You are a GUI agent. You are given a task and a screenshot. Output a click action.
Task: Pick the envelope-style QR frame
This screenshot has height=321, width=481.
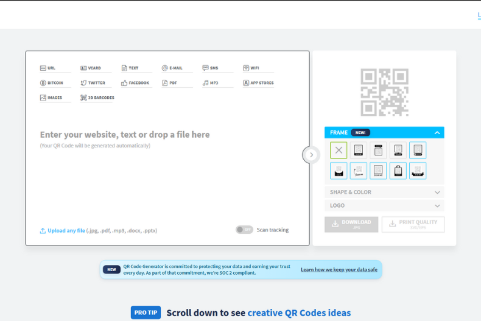pos(339,171)
